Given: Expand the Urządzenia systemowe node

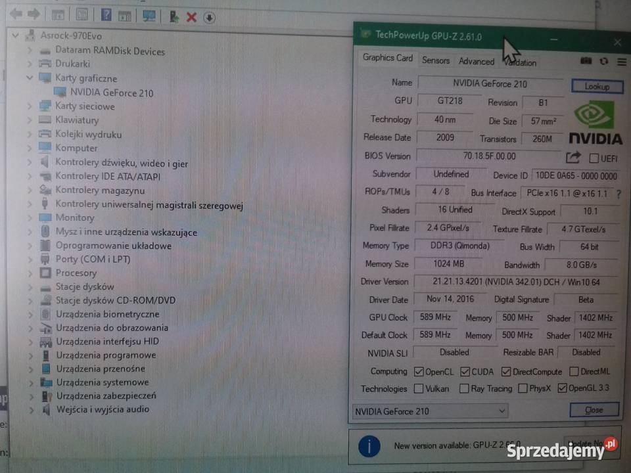Looking at the screenshot, I should 31,382.
